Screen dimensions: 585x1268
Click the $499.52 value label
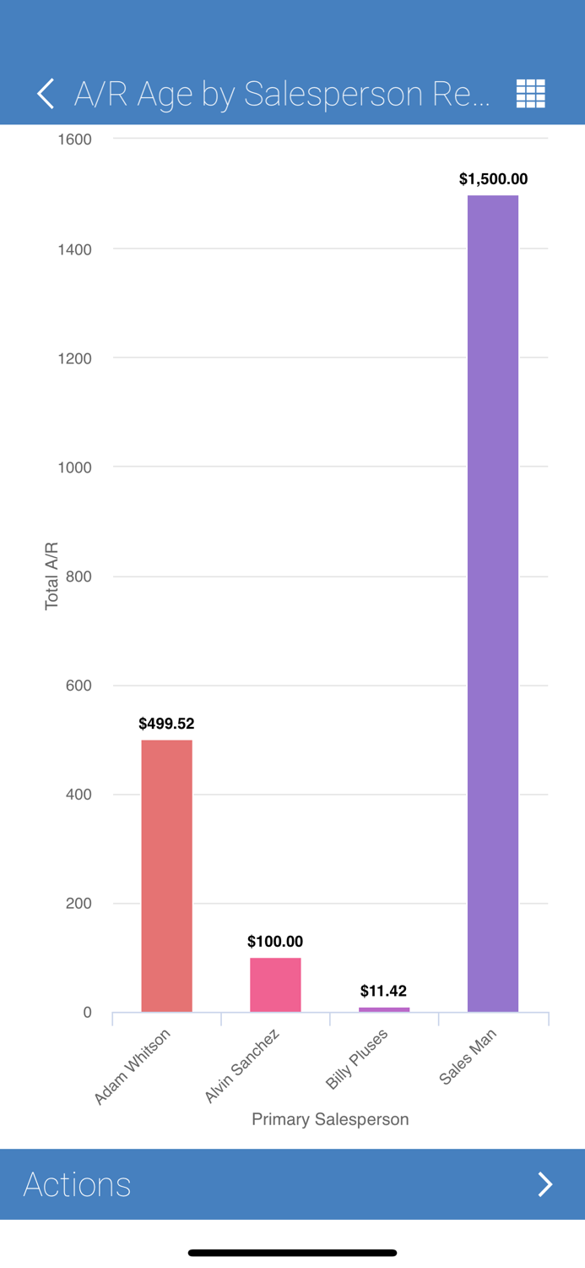point(166,724)
